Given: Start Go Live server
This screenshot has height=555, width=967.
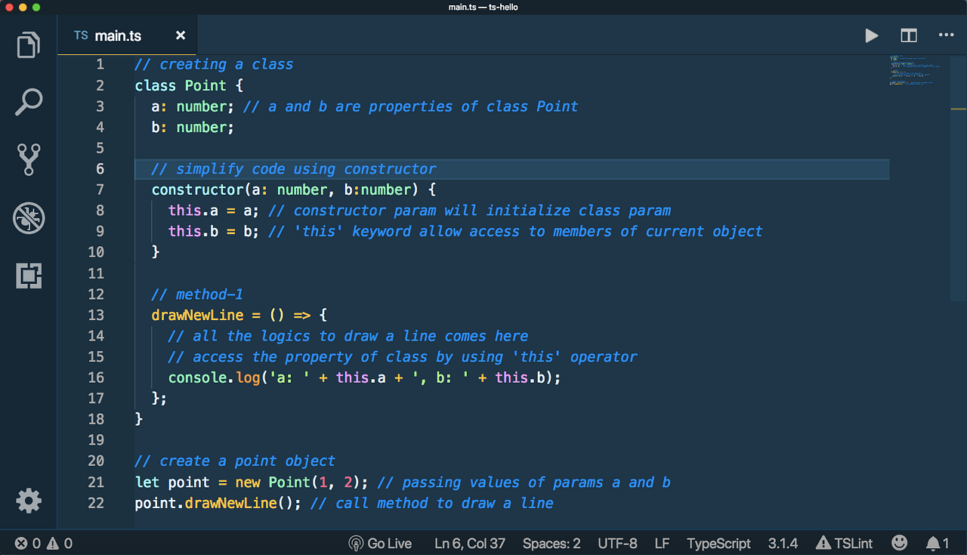Looking at the screenshot, I should point(380,543).
